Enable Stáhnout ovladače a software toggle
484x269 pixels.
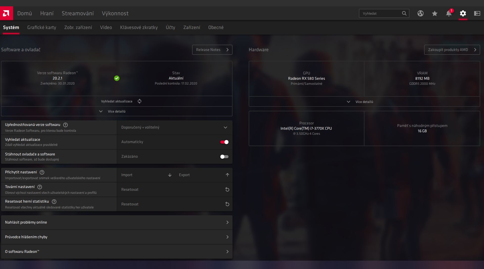[x=224, y=157]
